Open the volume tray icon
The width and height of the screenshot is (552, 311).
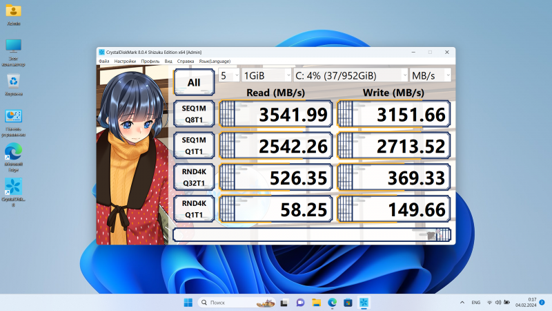pos(497,303)
